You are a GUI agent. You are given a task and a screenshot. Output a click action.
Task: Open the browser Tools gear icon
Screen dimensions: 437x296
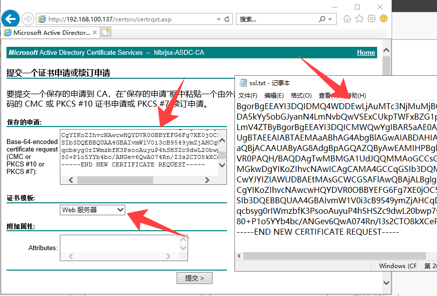coord(372,19)
